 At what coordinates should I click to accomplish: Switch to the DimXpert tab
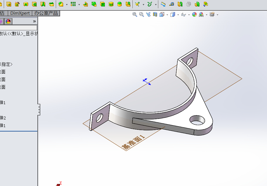(20, 13)
